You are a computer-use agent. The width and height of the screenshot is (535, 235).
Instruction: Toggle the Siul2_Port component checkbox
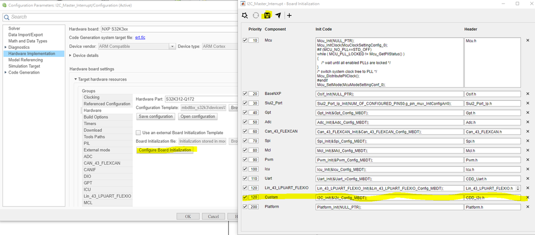tap(244, 103)
